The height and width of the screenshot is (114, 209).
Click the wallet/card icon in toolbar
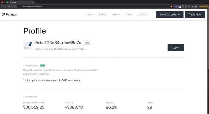pos(186,6)
